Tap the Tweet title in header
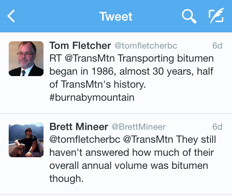 pyautogui.click(x=116, y=16)
